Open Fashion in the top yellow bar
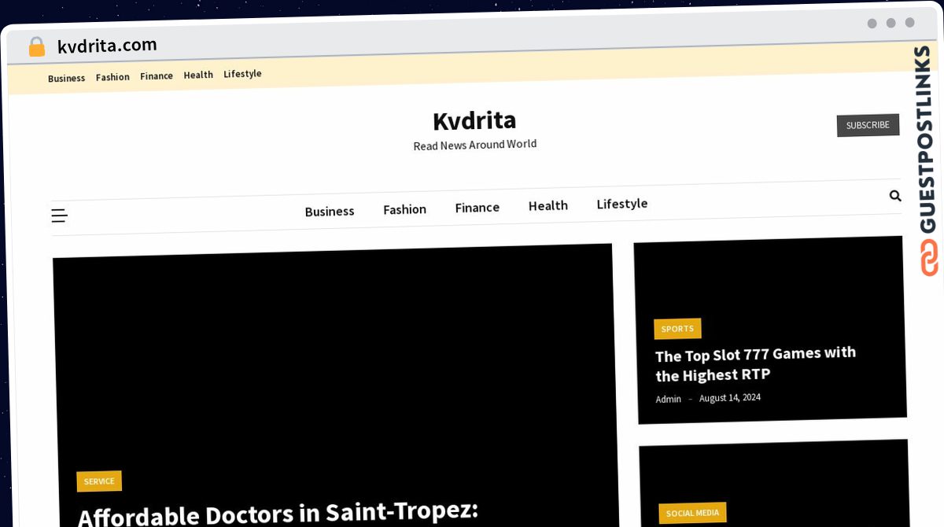The width and height of the screenshot is (944, 527). coord(112,77)
